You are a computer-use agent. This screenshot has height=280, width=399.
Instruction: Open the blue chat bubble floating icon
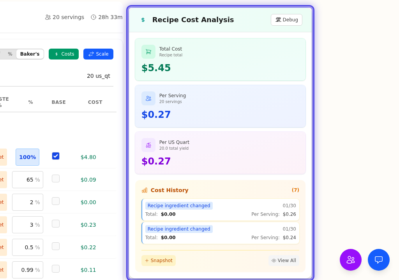tap(378, 260)
